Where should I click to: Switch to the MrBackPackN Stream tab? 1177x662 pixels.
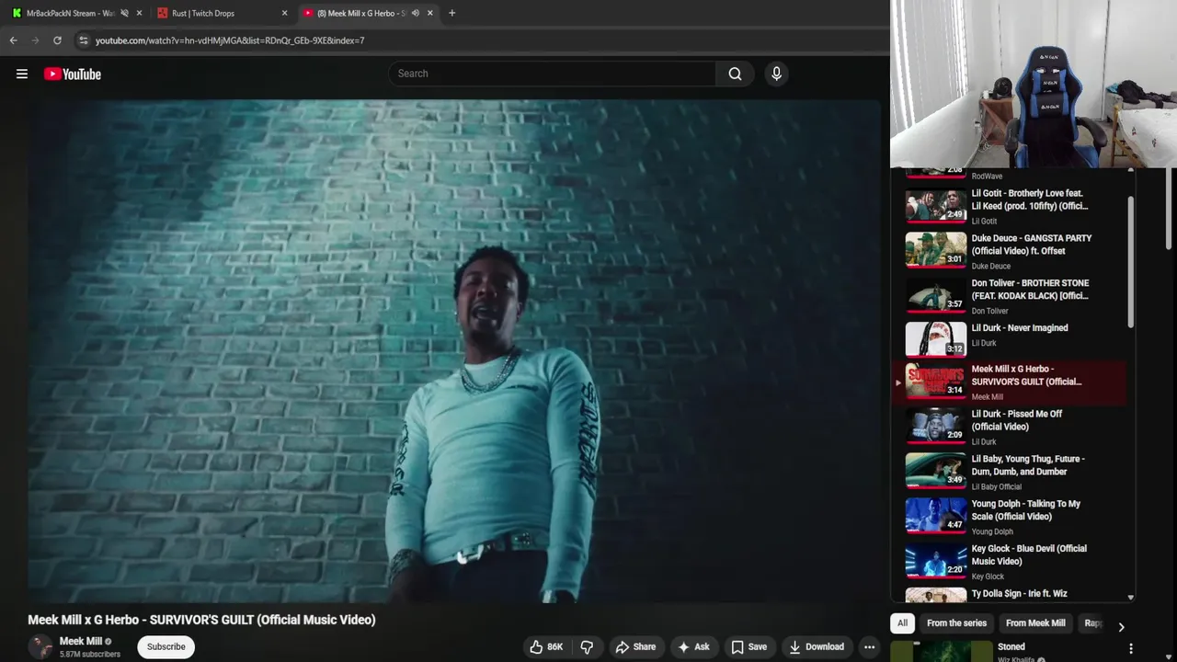(x=70, y=13)
